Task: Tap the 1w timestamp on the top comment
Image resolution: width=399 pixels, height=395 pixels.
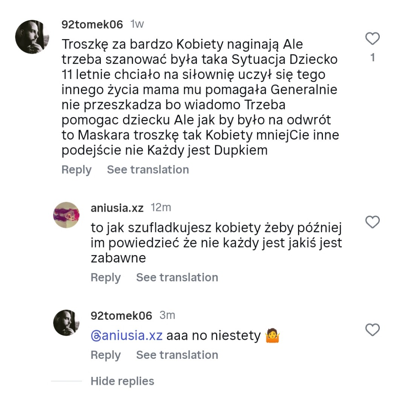Action: (137, 24)
